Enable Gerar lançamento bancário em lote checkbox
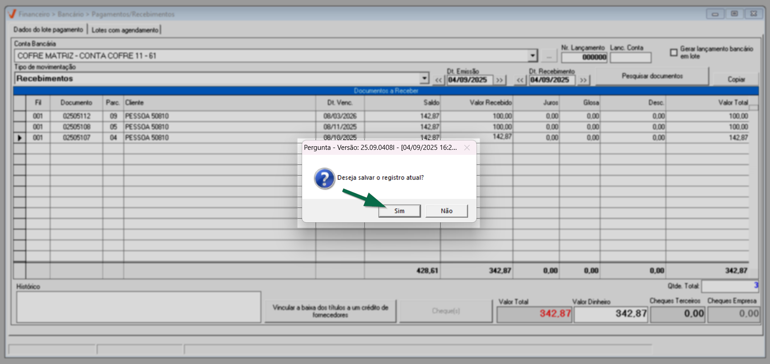The image size is (770, 364). [x=674, y=53]
